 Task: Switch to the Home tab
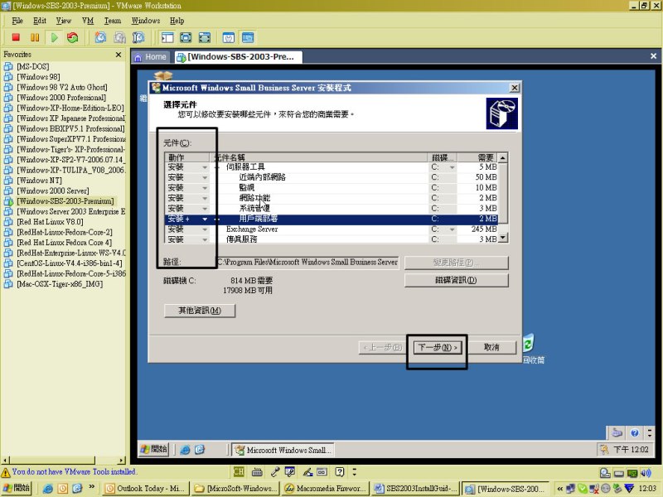pyautogui.click(x=151, y=57)
